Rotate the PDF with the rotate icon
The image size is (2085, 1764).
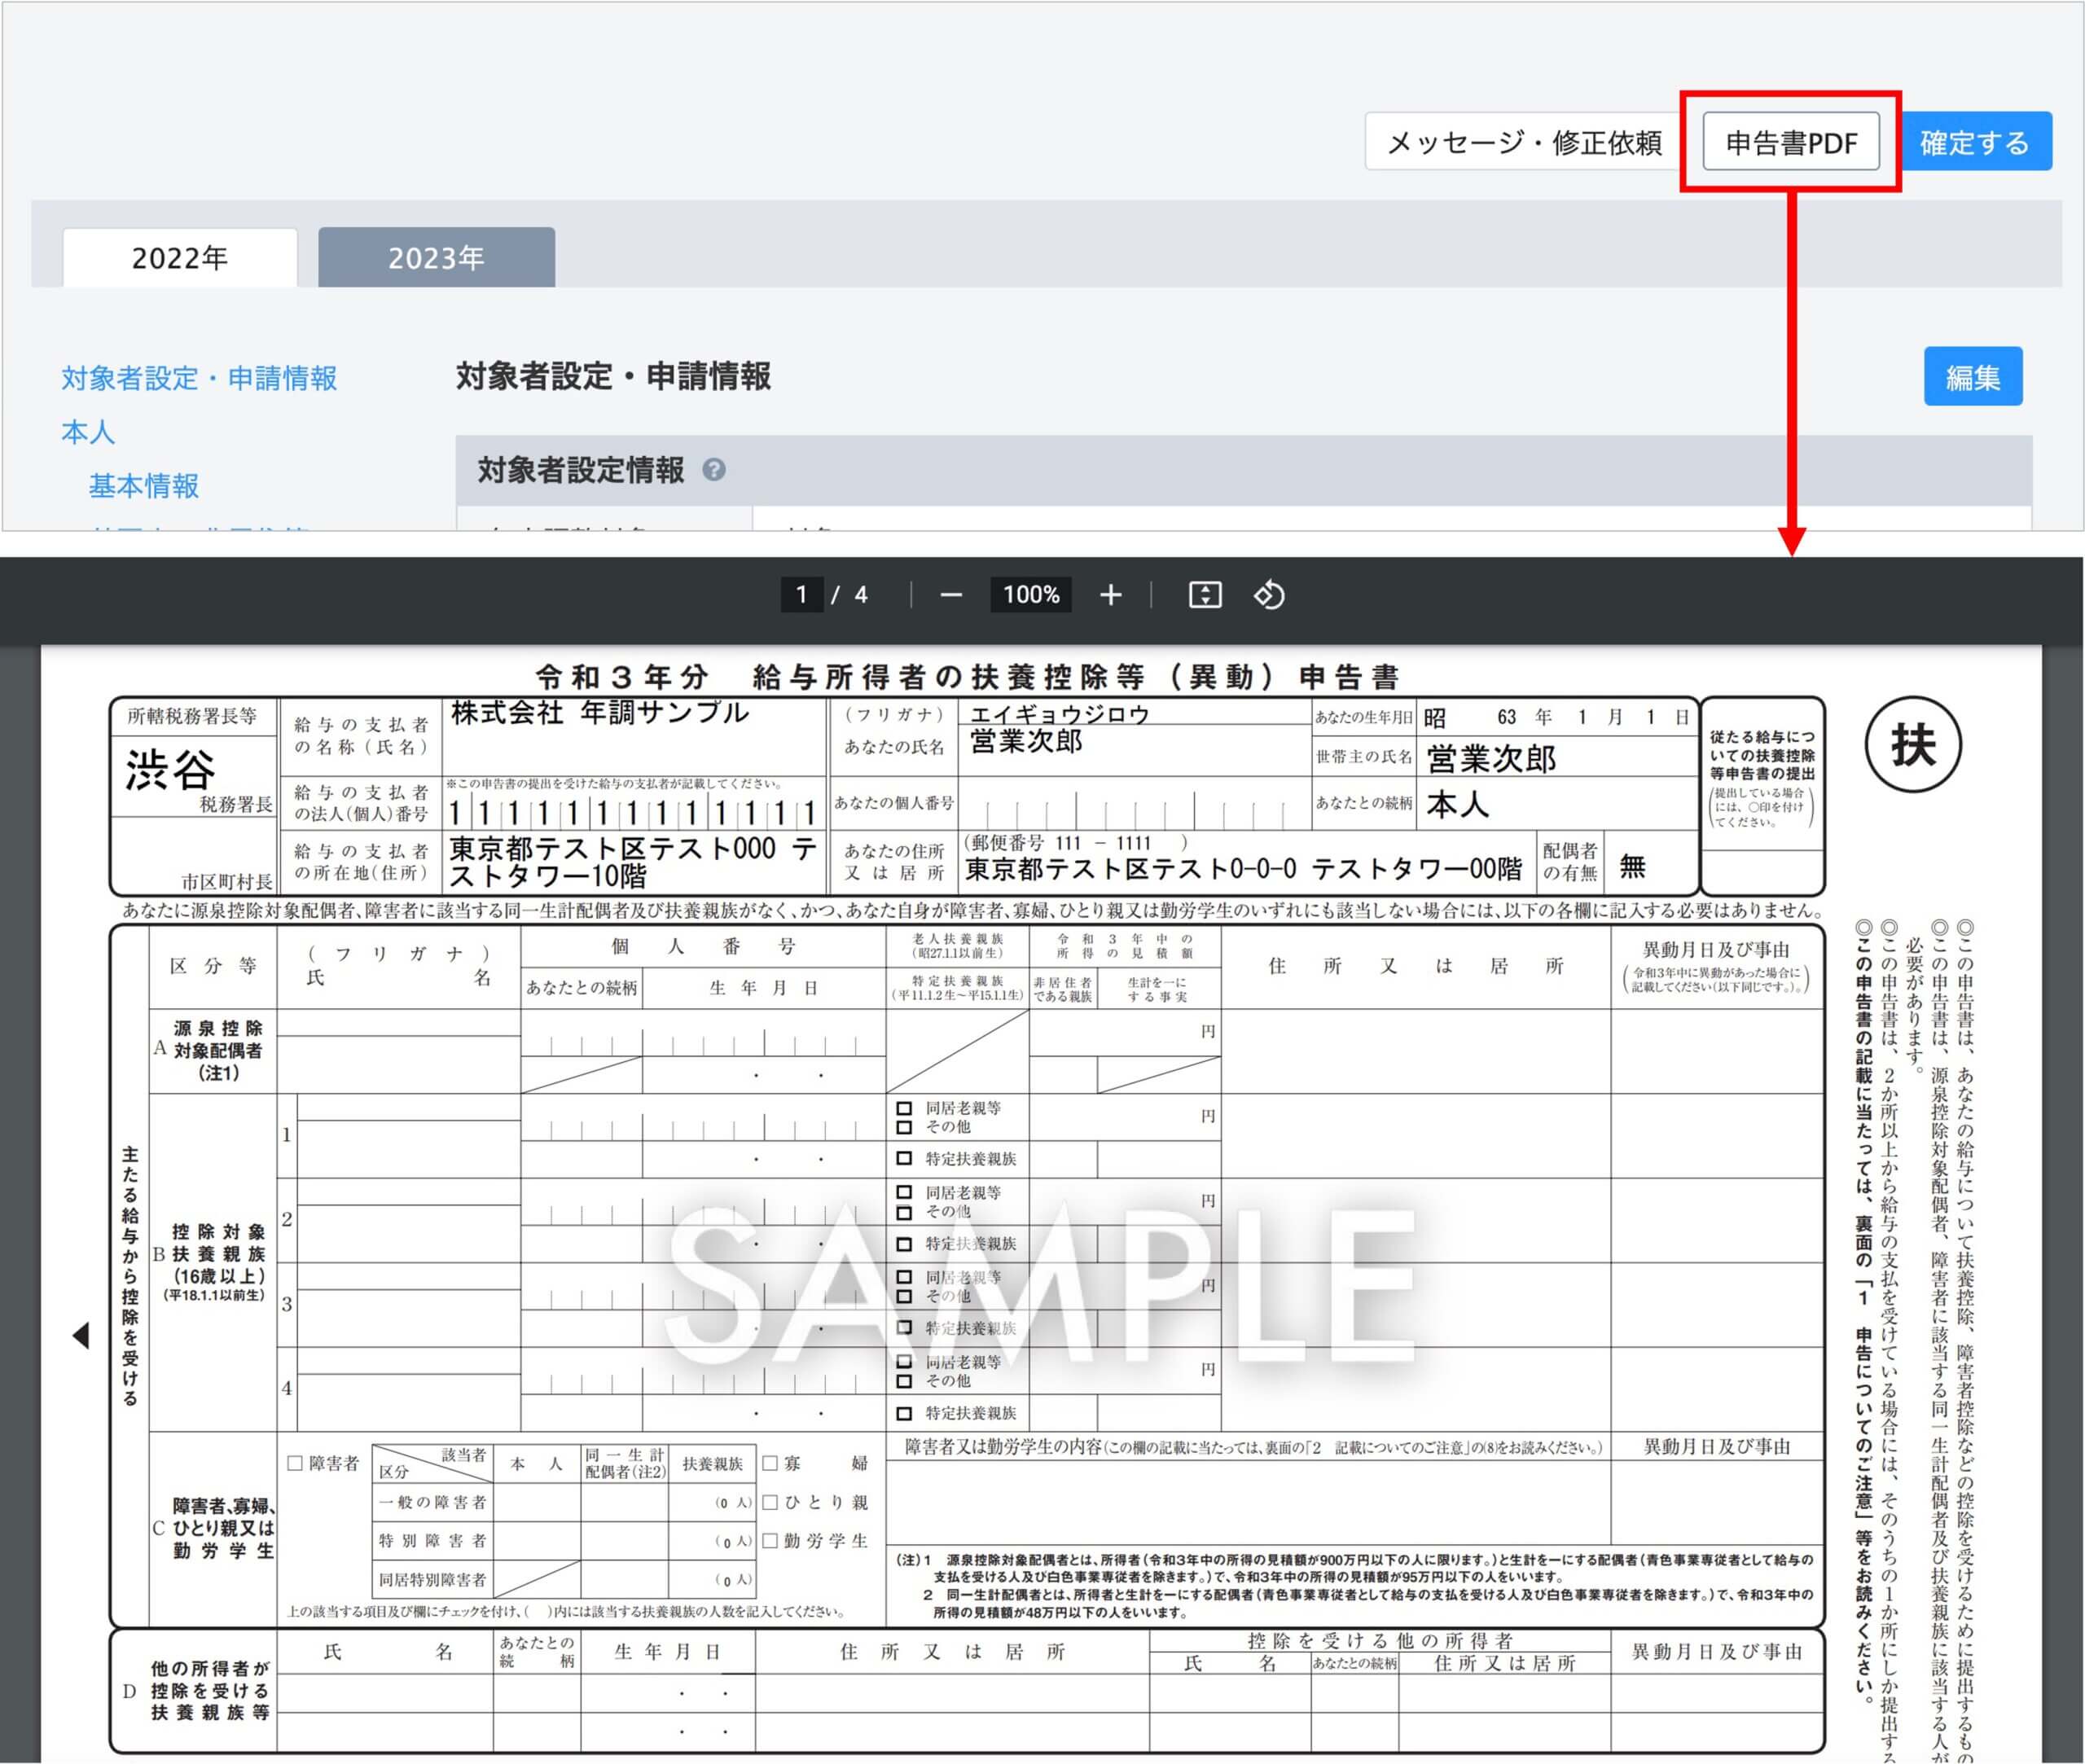pos(1269,596)
